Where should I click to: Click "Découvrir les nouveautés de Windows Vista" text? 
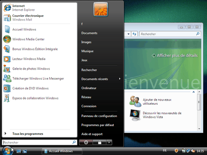[x=162, y=115]
